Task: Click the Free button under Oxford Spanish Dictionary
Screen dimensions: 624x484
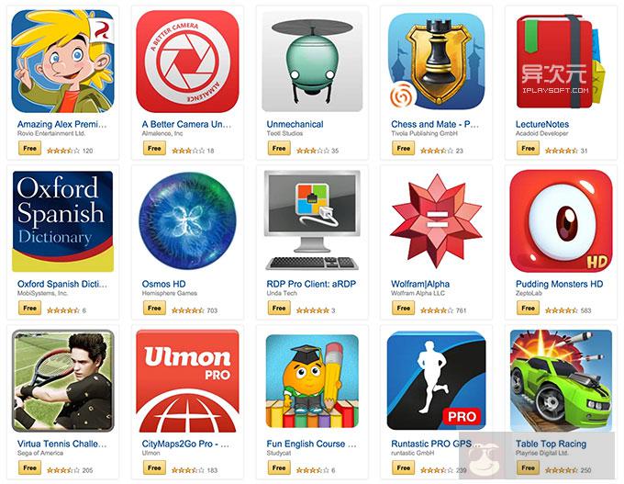Action: (x=30, y=309)
